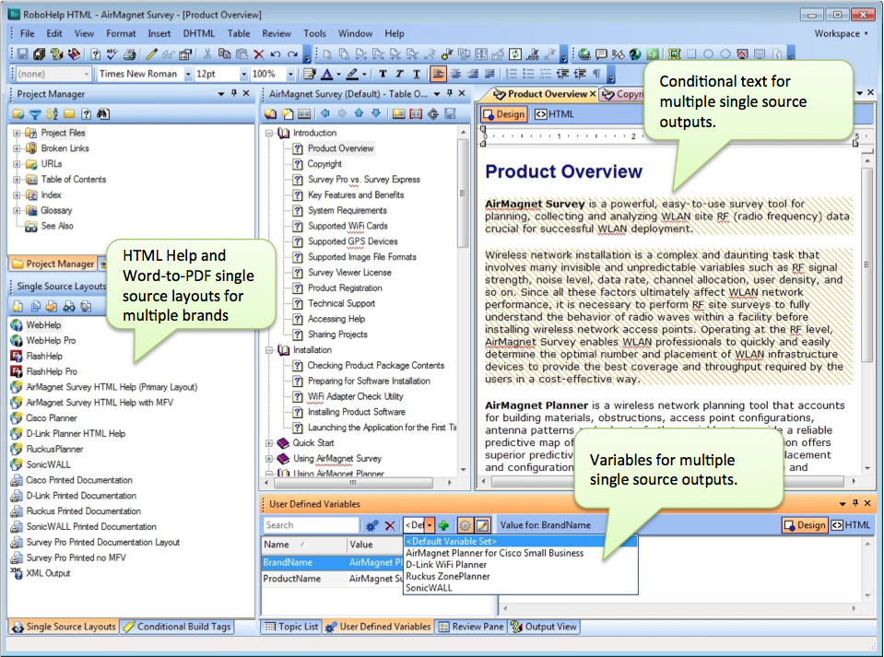Click the Insert hyperlink globe-chain icon

pyautogui.click(x=584, y=54)
